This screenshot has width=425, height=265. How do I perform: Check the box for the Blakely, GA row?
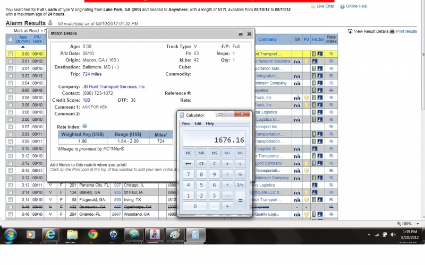point(10,192)
